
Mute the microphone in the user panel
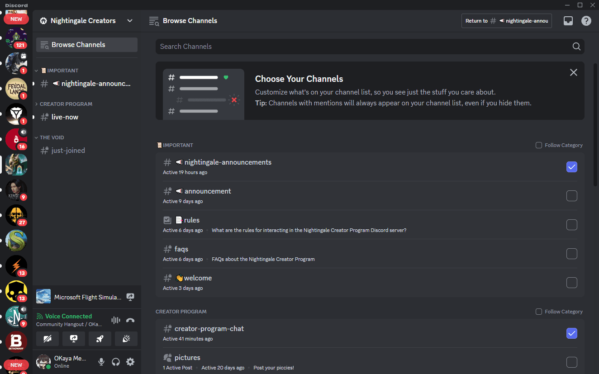pyautogui.click(x=101, y=362)
